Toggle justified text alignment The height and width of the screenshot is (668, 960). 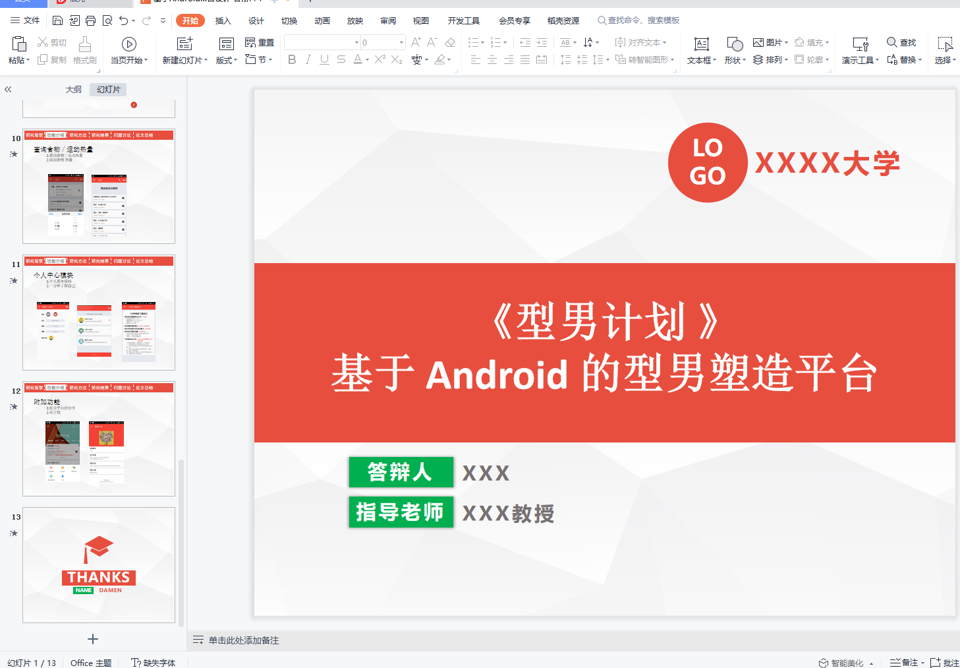(525, 59)
